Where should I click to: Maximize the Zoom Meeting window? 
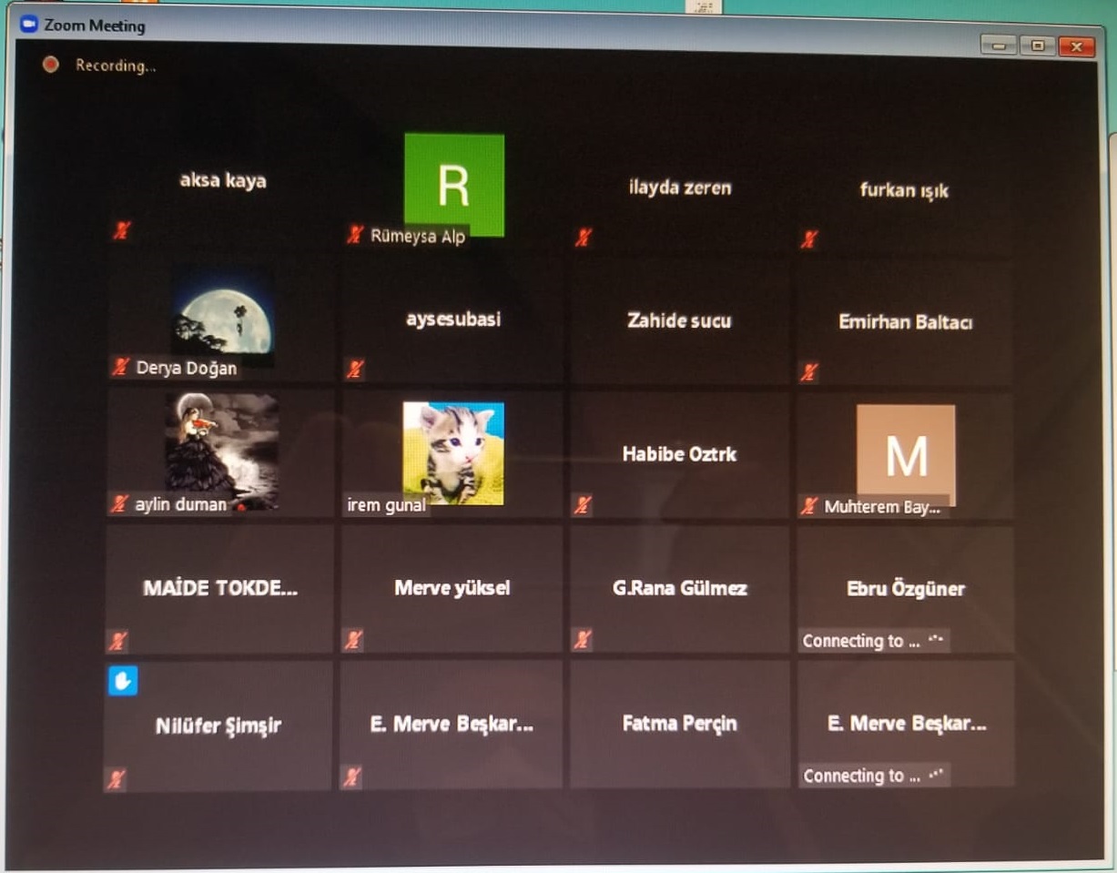point(1037,46)
